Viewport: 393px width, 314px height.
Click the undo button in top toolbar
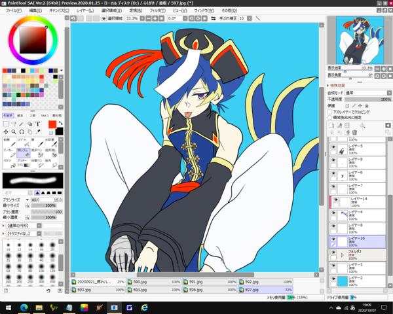(73, 18)
